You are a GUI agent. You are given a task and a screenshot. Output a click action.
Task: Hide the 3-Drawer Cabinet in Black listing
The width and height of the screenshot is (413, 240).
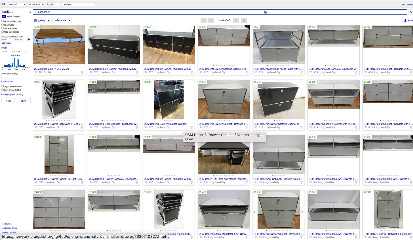coord(191,127)
